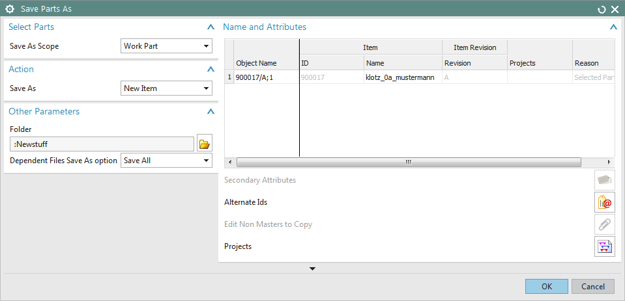Click the Action section title

(21, 69)
